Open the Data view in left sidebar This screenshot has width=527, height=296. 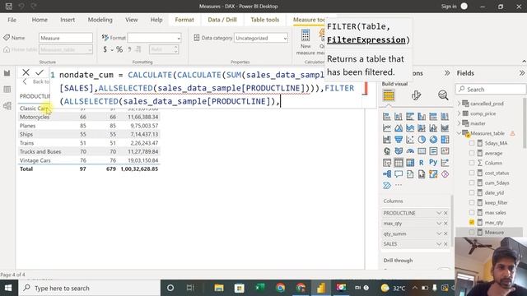point(7,90)
